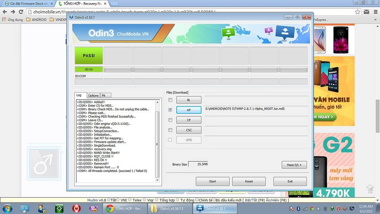Viewport: 380px width, 214px height.
Task: Click the 00:04 green progress bar
Action: click(89, 69)
